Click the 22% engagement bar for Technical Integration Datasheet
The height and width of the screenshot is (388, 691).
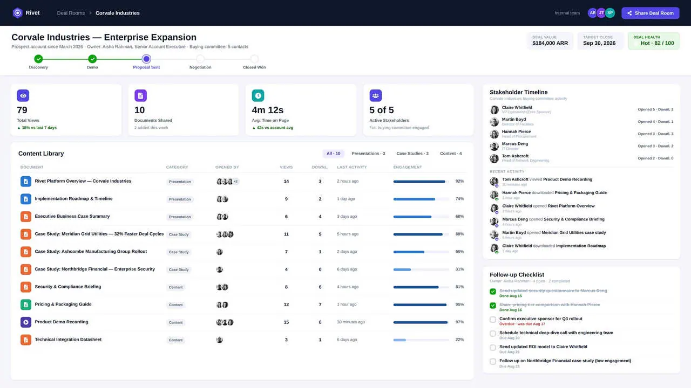tap(421, 339)
